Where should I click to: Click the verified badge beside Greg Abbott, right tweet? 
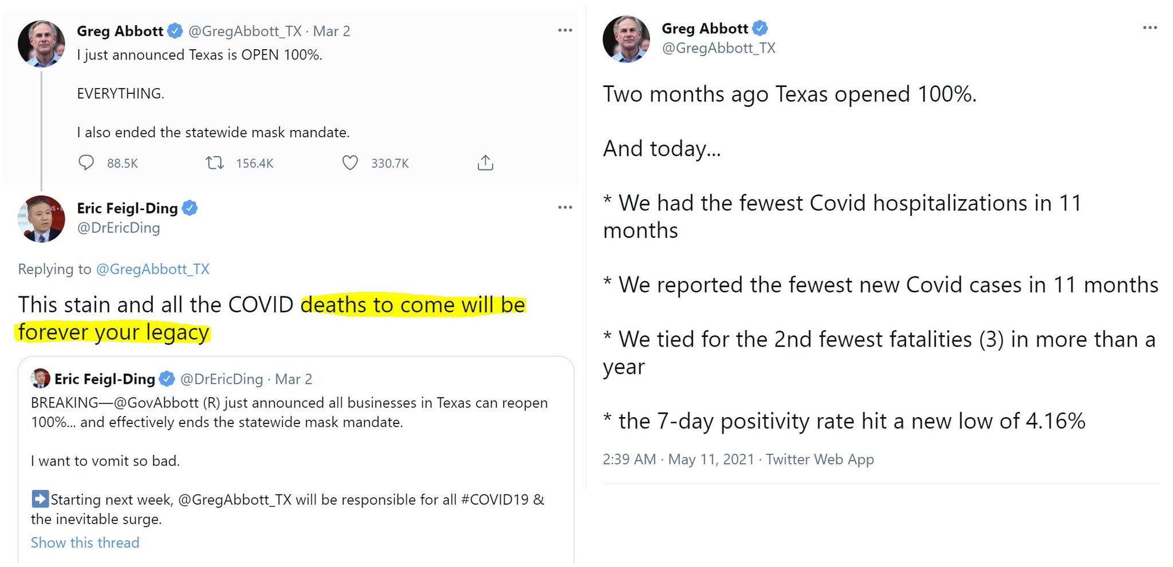pos(760,28)
